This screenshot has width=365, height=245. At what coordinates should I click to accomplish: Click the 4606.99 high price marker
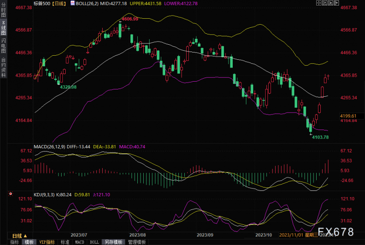coord(130,19)
